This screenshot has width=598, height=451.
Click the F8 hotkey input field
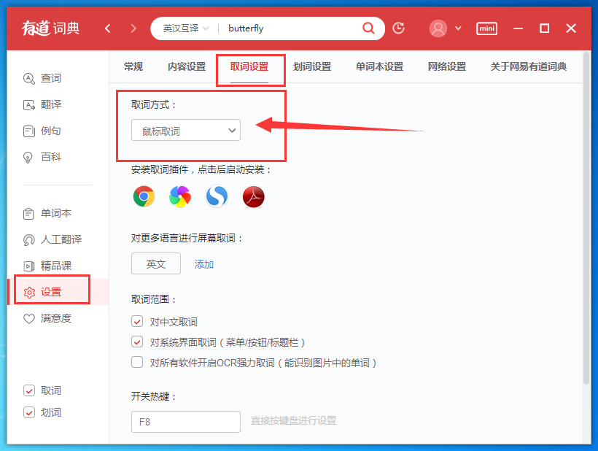click(185, 421)
